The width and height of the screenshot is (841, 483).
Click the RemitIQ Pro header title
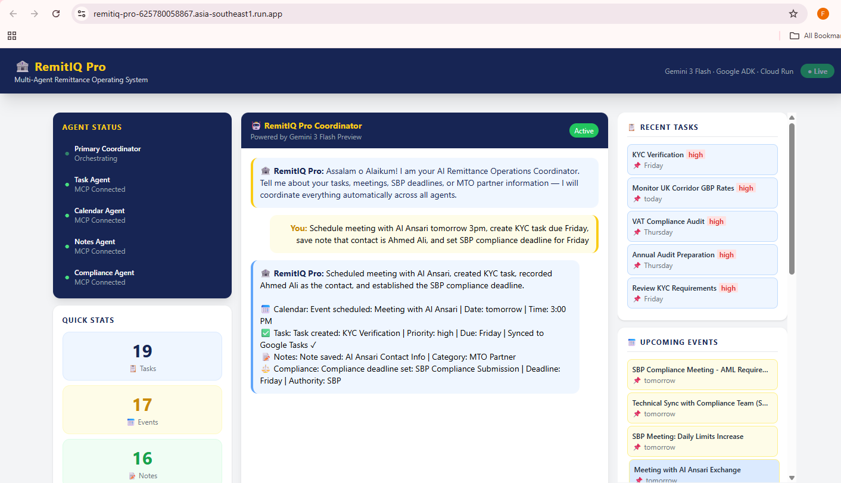point(70,67)
